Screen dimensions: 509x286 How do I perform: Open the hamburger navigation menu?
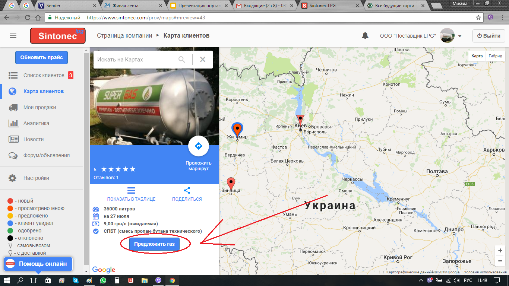(x=13, y=36)
